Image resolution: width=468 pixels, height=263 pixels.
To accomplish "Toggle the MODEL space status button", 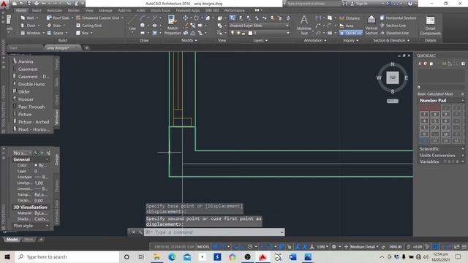I will point(203,247).
